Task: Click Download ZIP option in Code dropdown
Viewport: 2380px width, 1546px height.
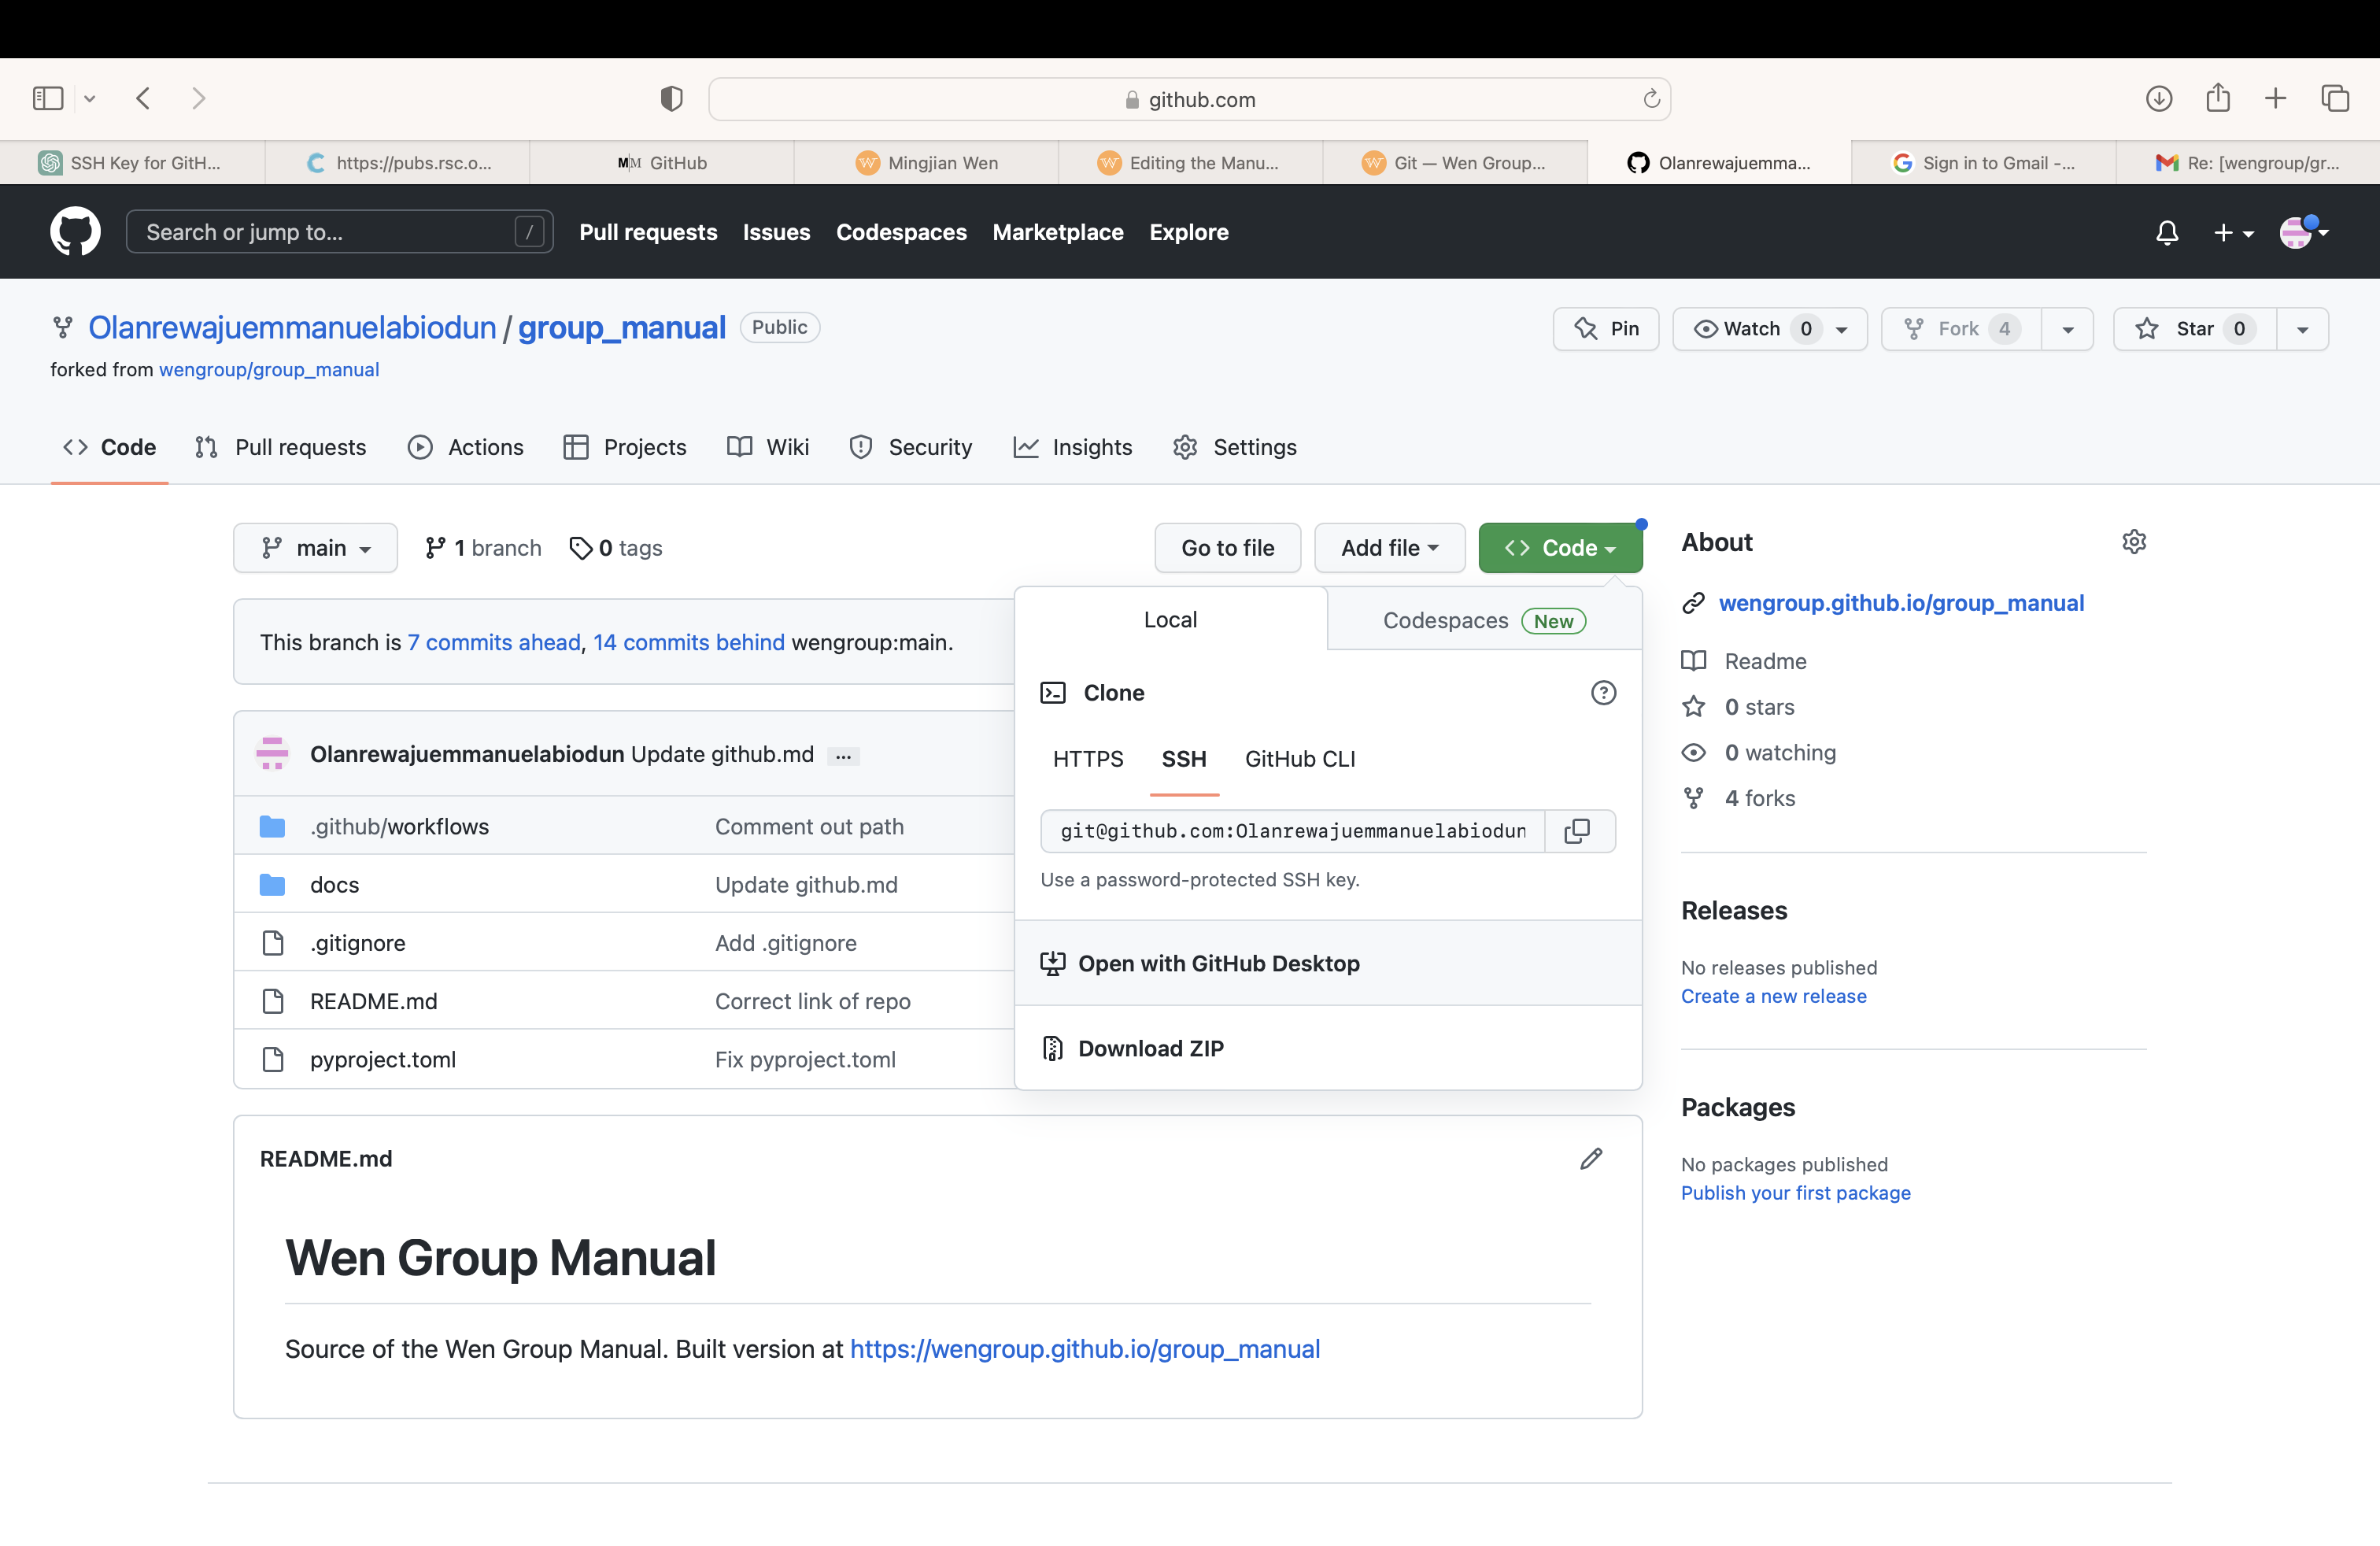Action: click(x=1150, y=1048)
